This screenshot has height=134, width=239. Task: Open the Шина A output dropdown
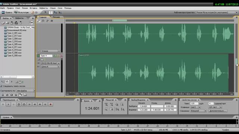[x=50, y=67]
